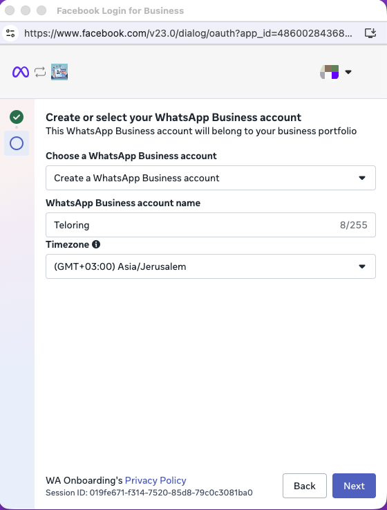
Task: Click the 'Facebook Login for Business' window title
Action: click(x=120, y=11)
